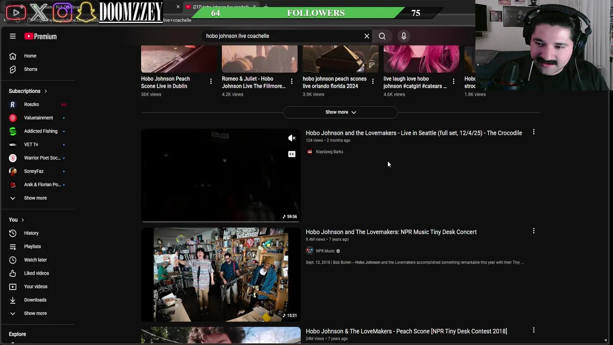Open options menu for Live in Seattle video
This screenshot has width=613, height=345.
534,132
